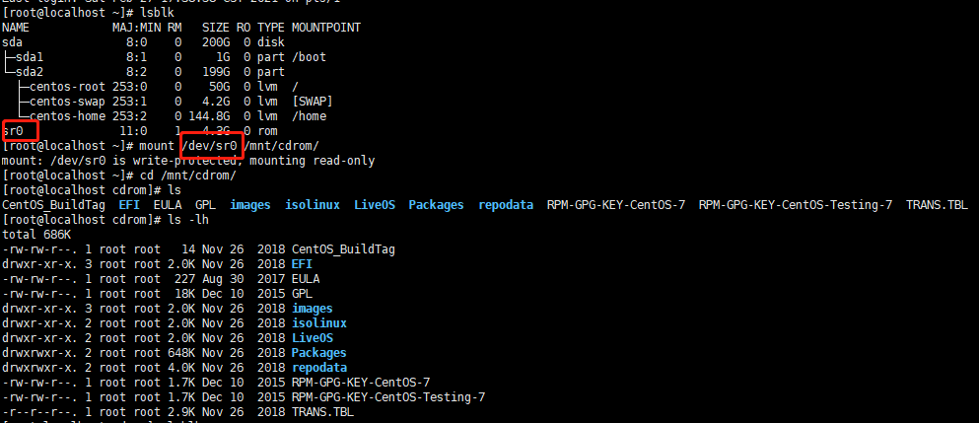Click RPM-GPG-KEY-CentOS-Testing-7 in long listing

pyautogui.click(x=387, y=396)
